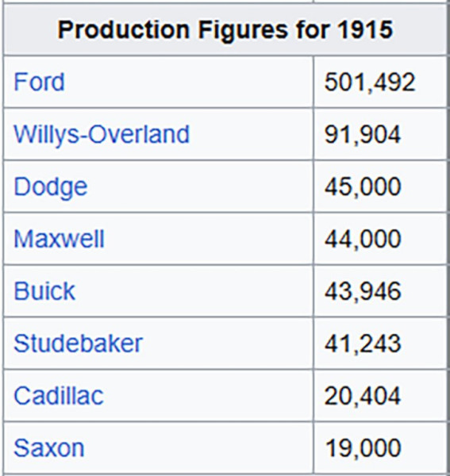Open the Maxwell article link
This screenshot has width=450, height=476.
pyautogui.click(x=60, y=239)
